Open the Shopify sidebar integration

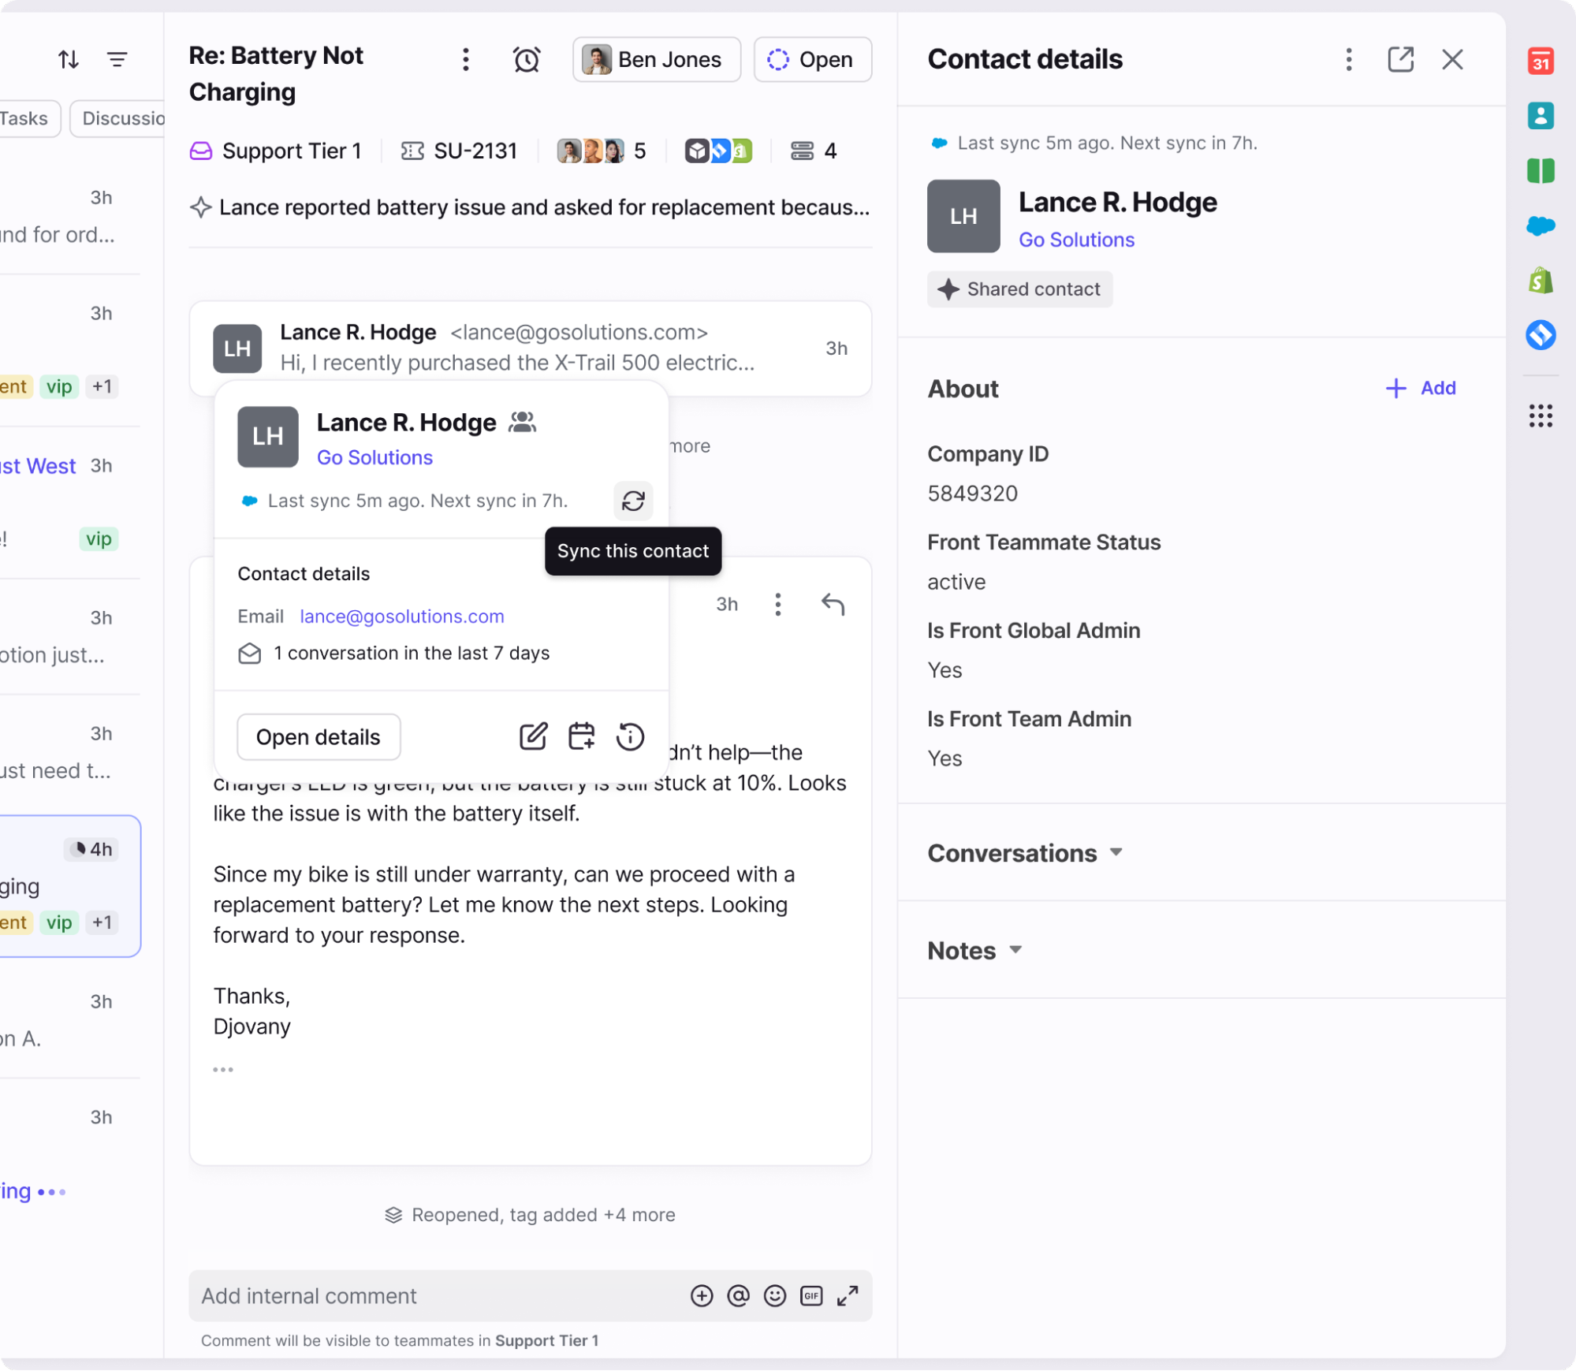1540,281
